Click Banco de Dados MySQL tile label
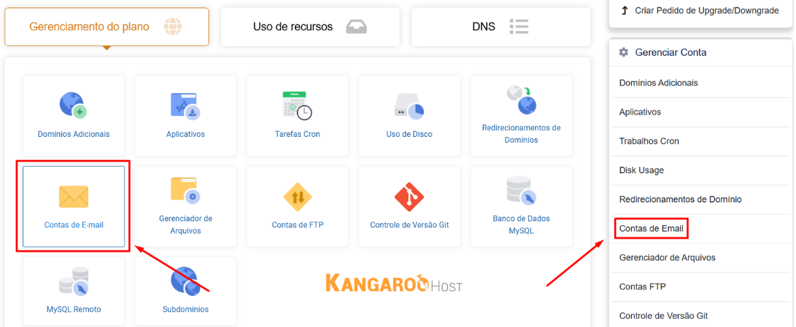796x327 pixels. tap(521, 225)
